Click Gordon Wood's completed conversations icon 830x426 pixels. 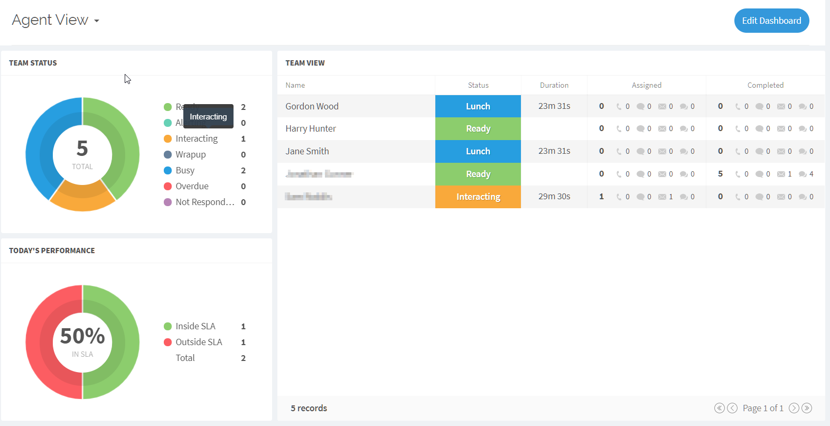[x=803, y=106]
